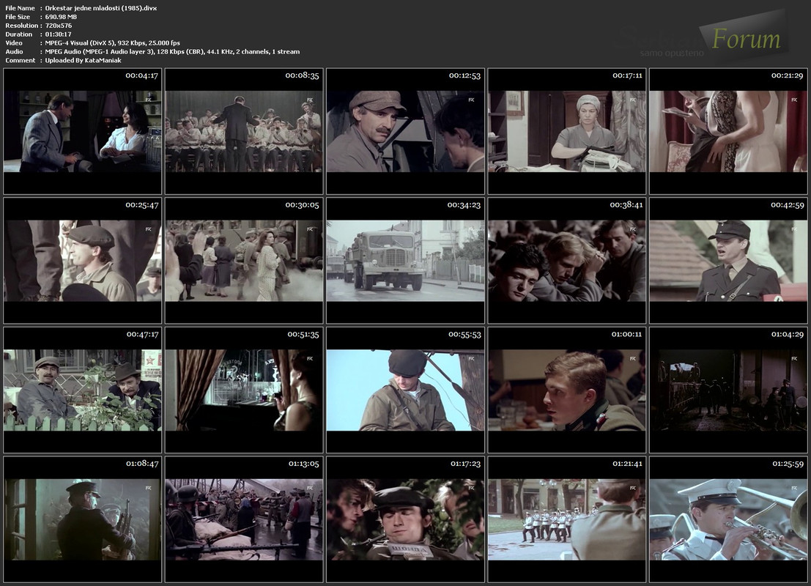Click the file name 'Orkestar jedne mladosti (1985).divx'
The image size is (811, 586).
(x=101, y=8)
